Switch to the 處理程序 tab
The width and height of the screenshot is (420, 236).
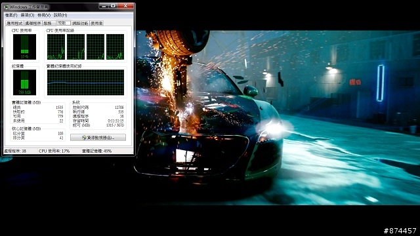[x=33, y=24]
